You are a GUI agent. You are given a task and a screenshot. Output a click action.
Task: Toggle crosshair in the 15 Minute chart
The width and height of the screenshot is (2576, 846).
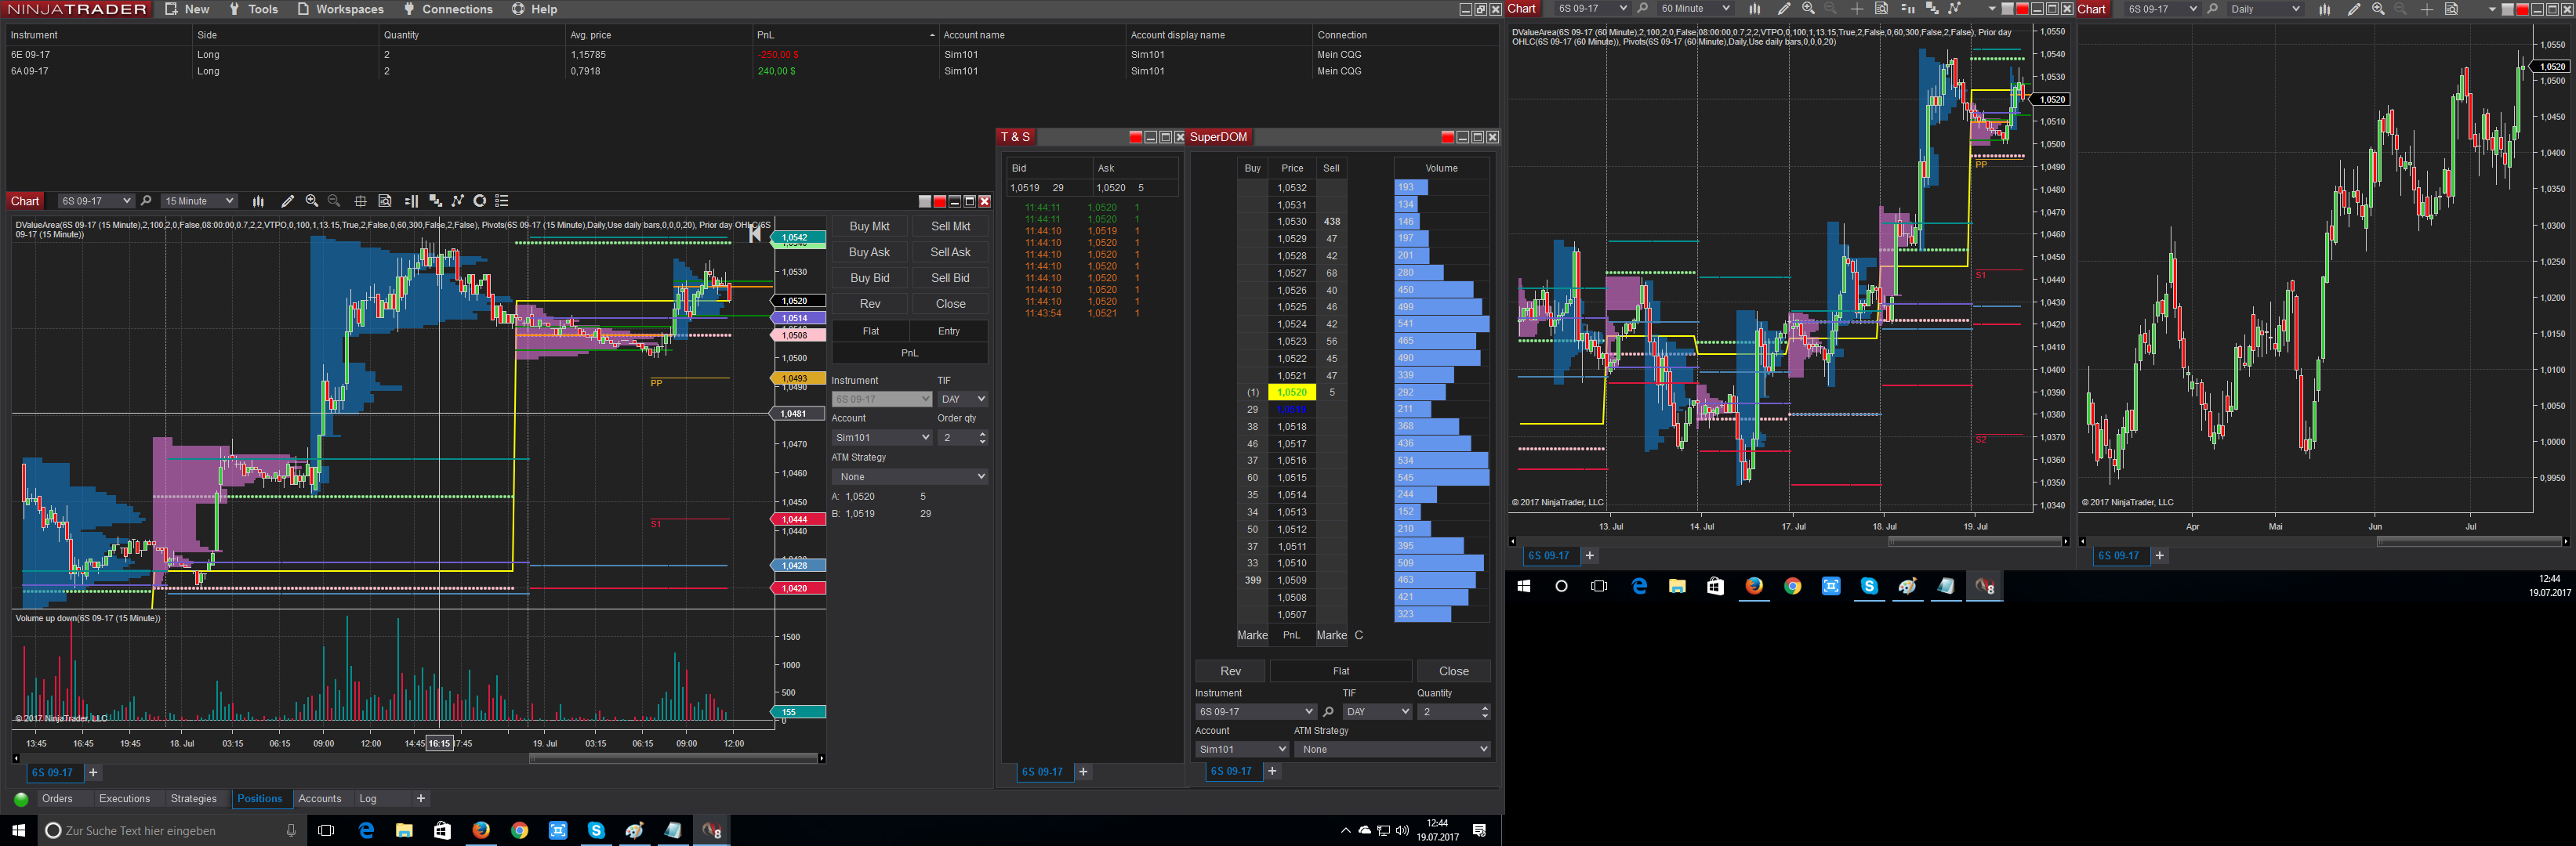tap(361, 201)
